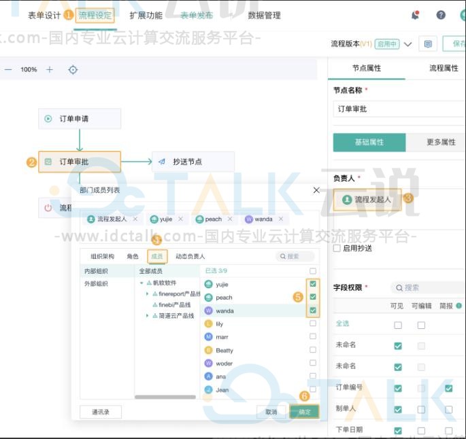
Task: Click Beatty's avatar icon
Action: coord(209,350)
